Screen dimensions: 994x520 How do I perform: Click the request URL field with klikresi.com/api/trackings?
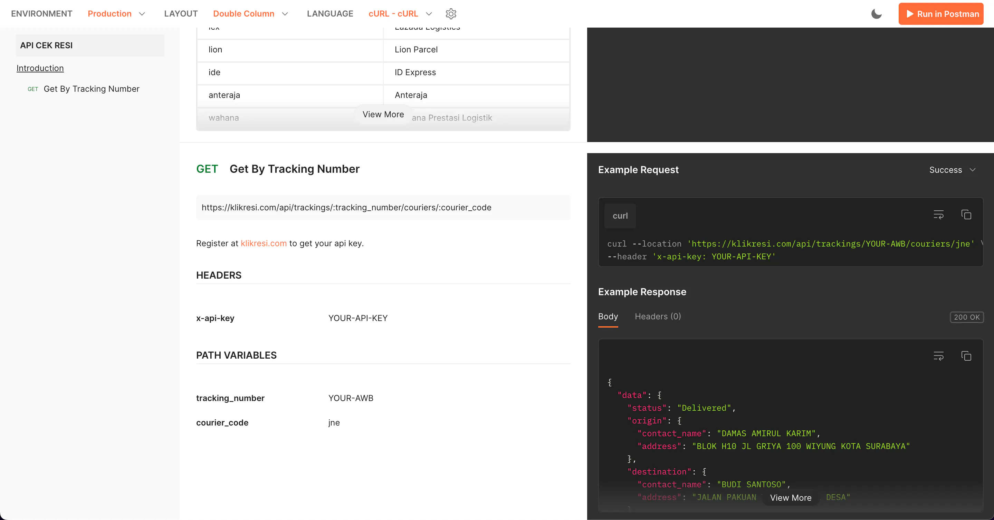(383, 208)
